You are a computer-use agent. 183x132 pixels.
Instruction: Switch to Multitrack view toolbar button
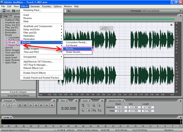coord(16,11)
